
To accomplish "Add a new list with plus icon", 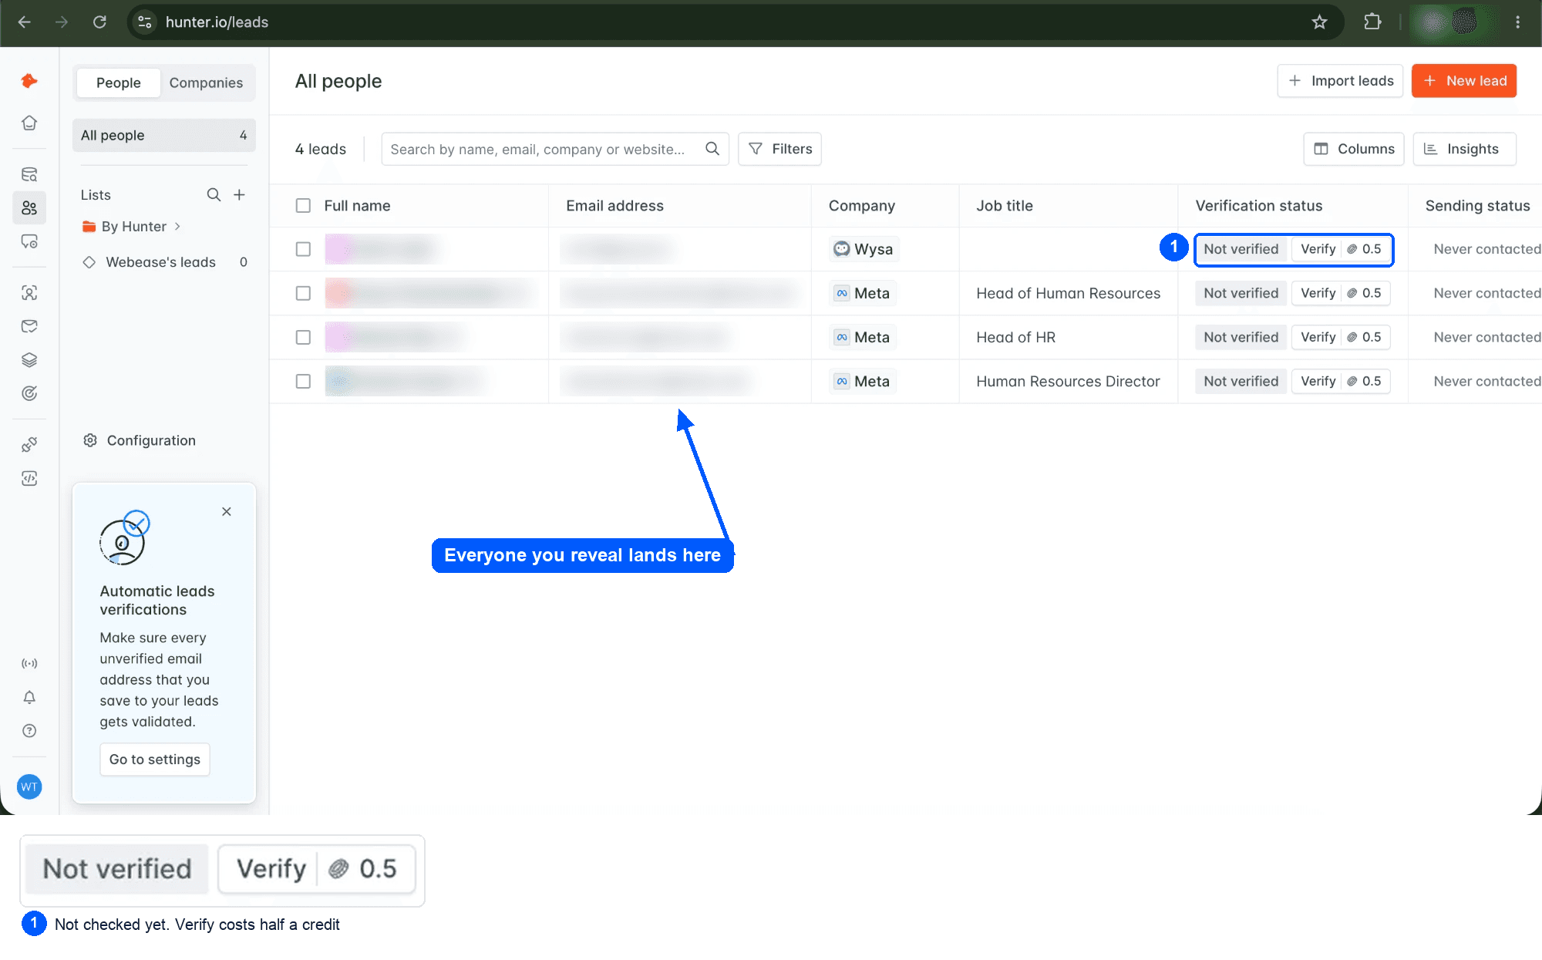I will click(x=239, y=195).
